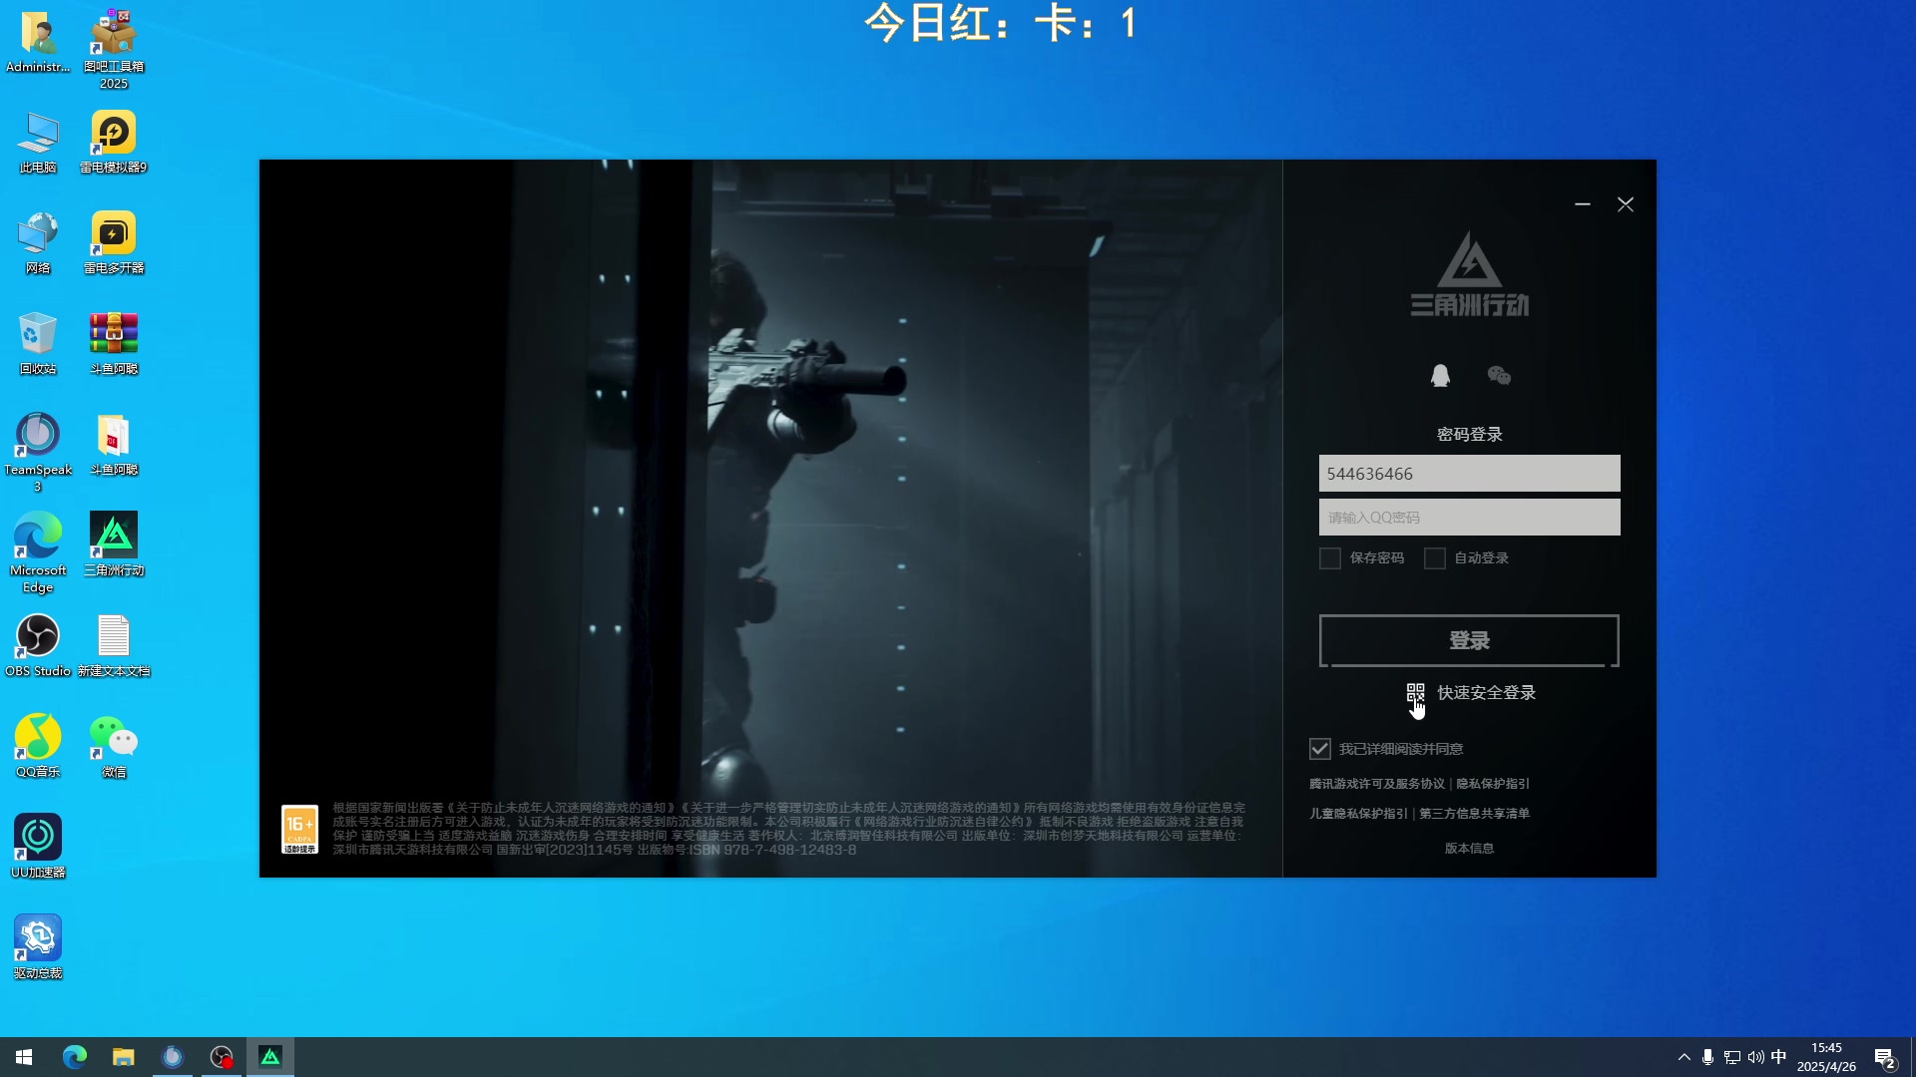The height and width of the screenshot is (1077, 1916).
Task: Open 第三方信息共享清单 link
Action: [1474, 814]
